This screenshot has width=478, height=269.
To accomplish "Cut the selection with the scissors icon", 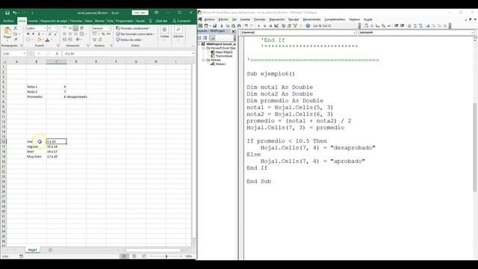I will tap(16, 28).
